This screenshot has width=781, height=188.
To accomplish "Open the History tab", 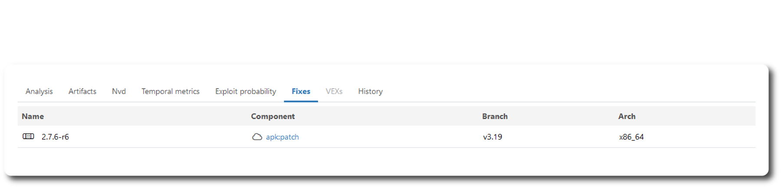I will 370,91.
